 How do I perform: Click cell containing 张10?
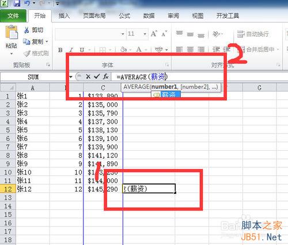pyautogui.click(x=33, y=172)
